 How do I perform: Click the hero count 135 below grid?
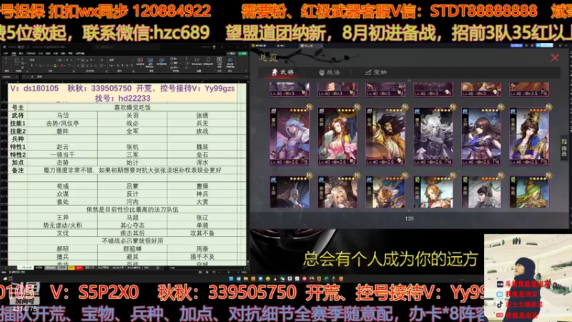(409, 219)
